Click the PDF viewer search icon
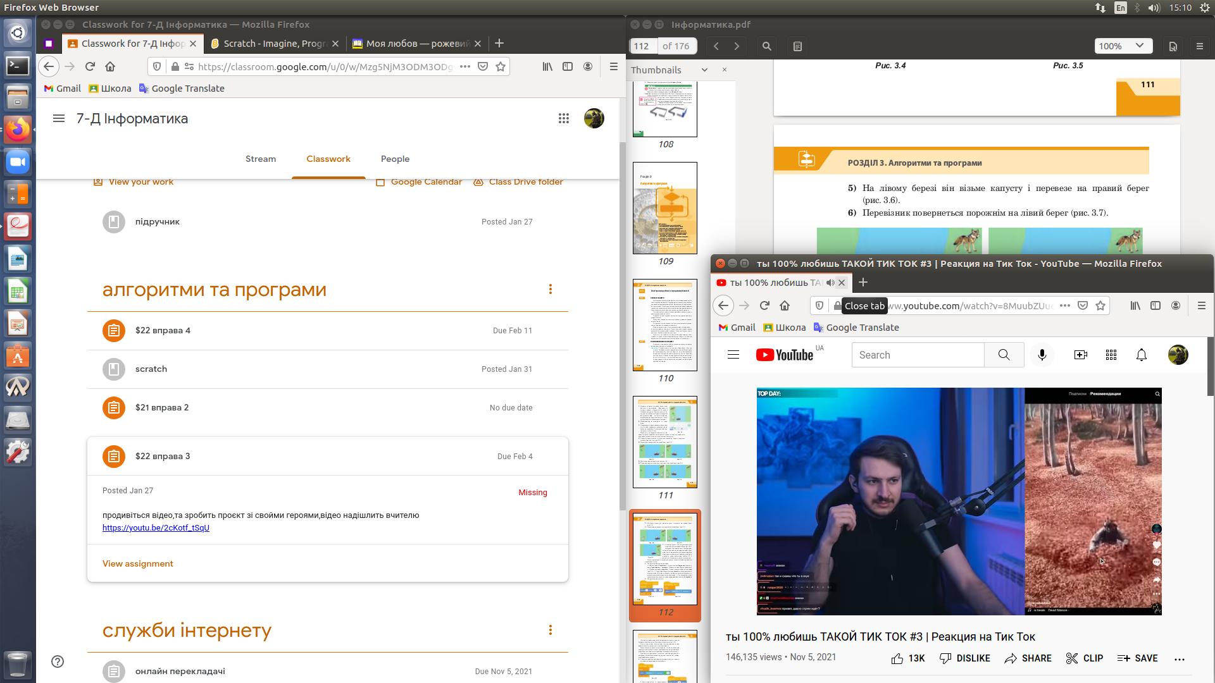Image resolution: width=1215 pixels, height=683 pixels. [766, 46]
